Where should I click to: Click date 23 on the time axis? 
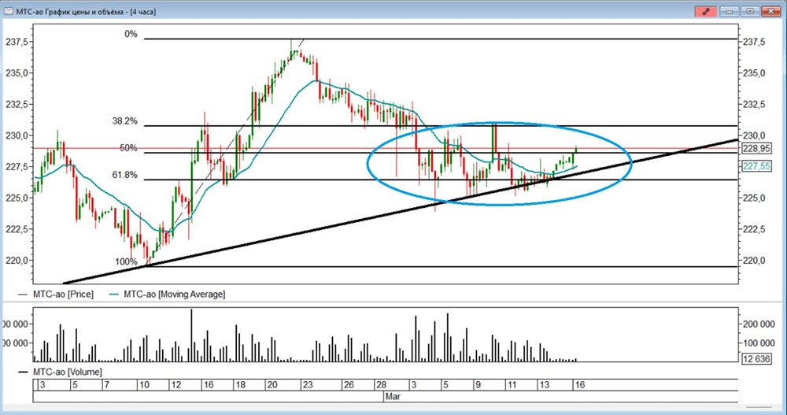pos(307,385)
